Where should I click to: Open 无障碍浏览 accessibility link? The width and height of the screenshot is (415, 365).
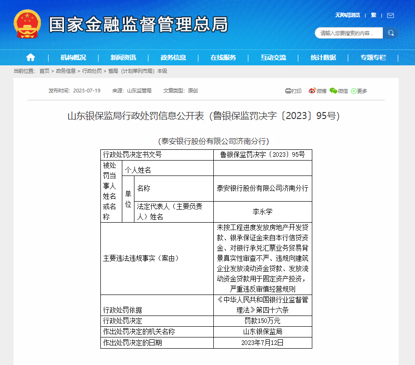(x=347, y=15)
